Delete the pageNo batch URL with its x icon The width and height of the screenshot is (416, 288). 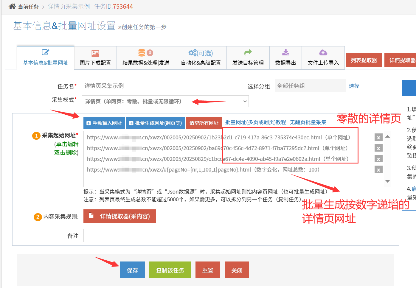pos(378,170)
